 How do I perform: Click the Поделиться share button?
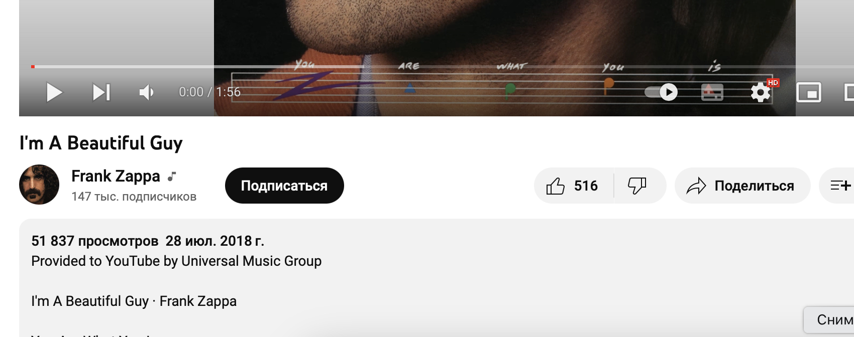tap(742, 186)
